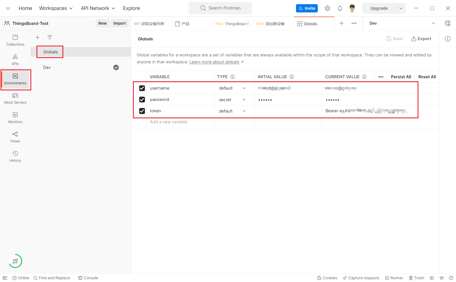Open the user avatar menu
The width and height of the screenshot is (456, 282).
point(352,8)
